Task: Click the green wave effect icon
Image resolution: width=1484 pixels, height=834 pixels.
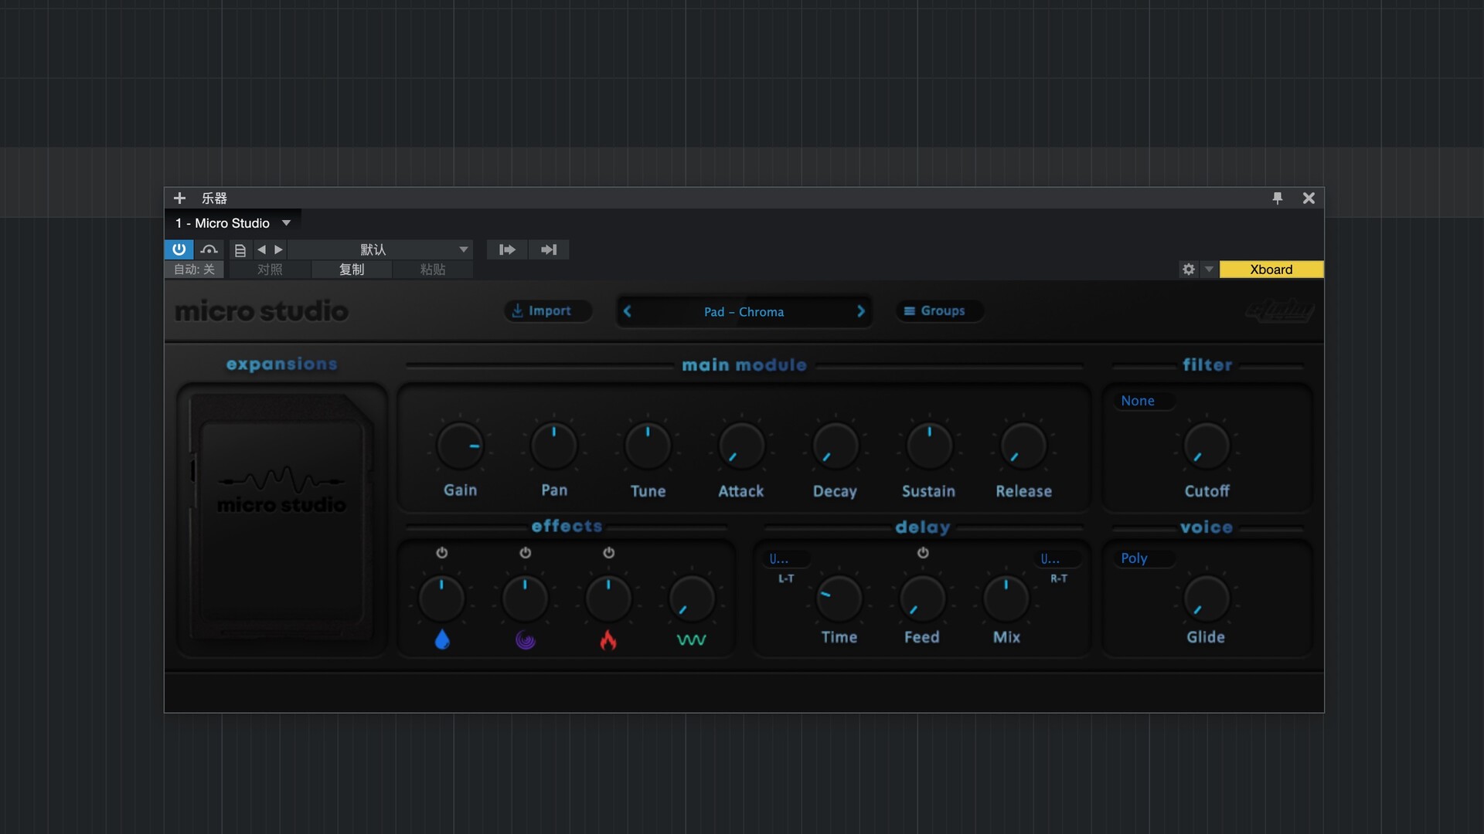Action: [691, 639]
